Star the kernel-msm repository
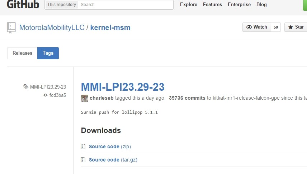The height and width of the screenshot is (174, 307). (296, 27)
